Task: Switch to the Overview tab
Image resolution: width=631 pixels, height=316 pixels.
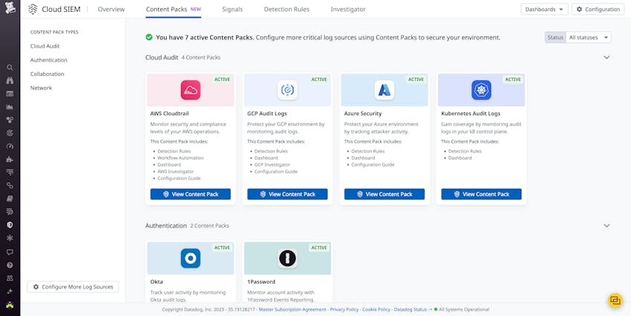Action: [111, 9]
